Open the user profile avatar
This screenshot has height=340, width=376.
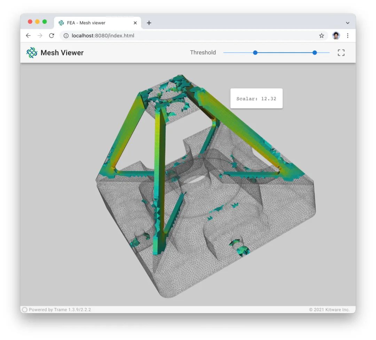click(336, 36)
